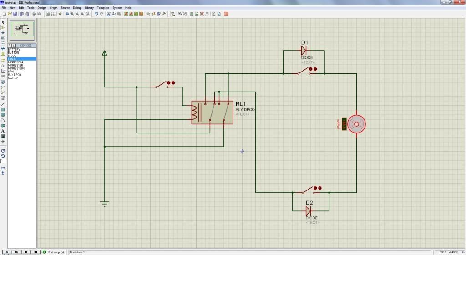Click the Save design icon
This screenshot has height=308, width=466.
tap(15, 14)
